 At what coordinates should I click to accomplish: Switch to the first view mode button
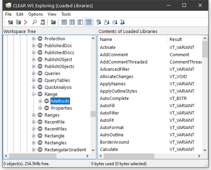(x=64, y=22)
